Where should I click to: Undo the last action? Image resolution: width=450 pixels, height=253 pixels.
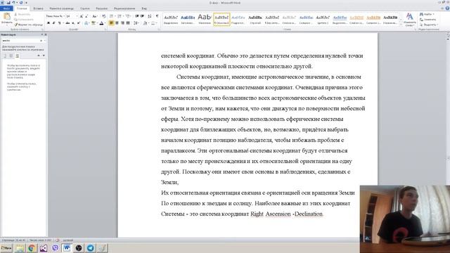13,3
